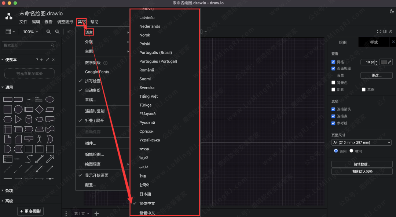
Task: Click the 清除默认风格 button
Action: 361,171
